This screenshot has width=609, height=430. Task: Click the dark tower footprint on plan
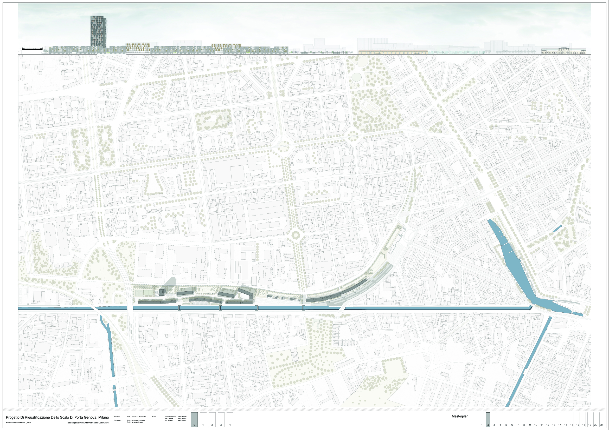[162, 293]
